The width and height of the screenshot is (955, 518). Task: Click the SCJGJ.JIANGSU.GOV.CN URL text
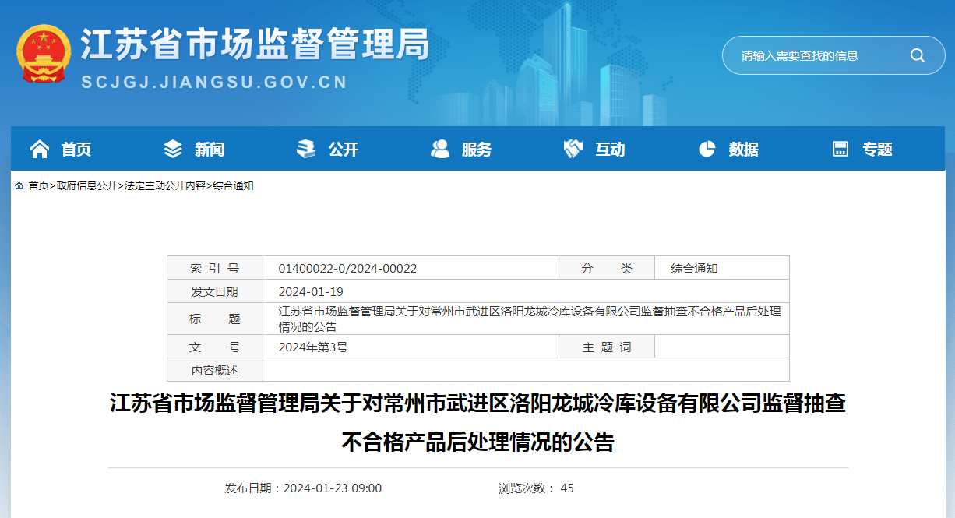coord(214,82)
